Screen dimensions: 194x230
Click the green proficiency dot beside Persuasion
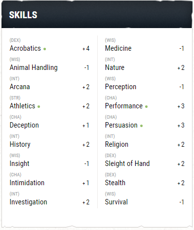[141, 126]
